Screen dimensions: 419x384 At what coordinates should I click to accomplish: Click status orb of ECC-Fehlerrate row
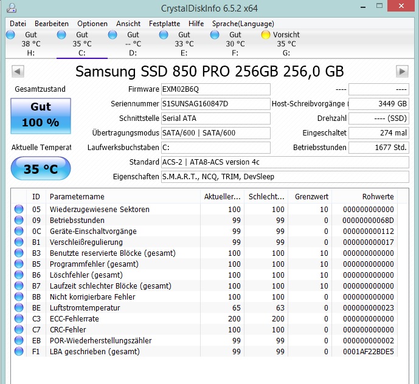[x=19, y=318]
